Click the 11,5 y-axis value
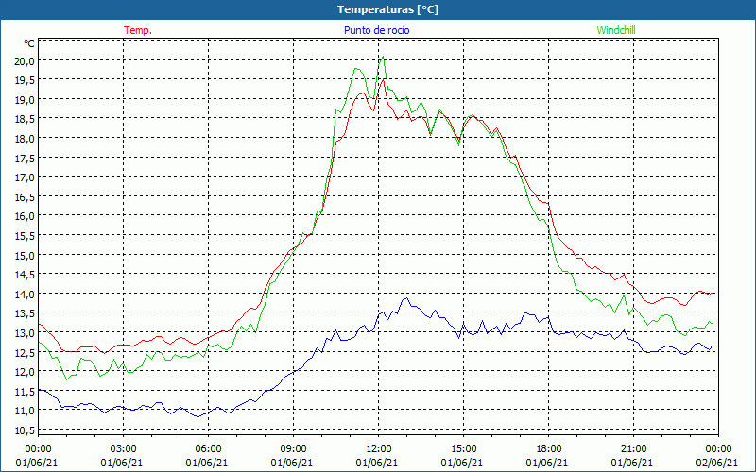 26,392
